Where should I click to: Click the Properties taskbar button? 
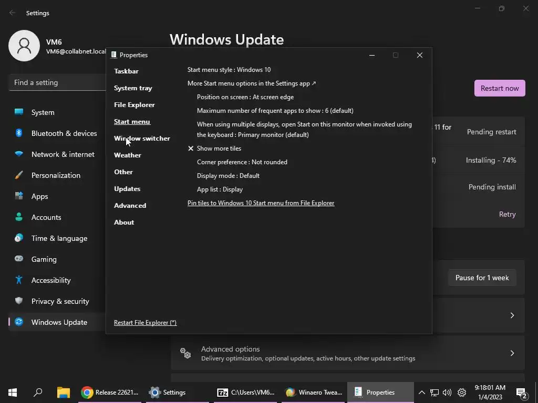[380, 393]
